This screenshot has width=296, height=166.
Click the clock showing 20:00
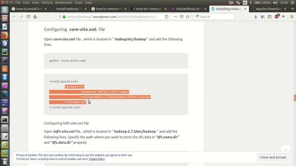284,2
